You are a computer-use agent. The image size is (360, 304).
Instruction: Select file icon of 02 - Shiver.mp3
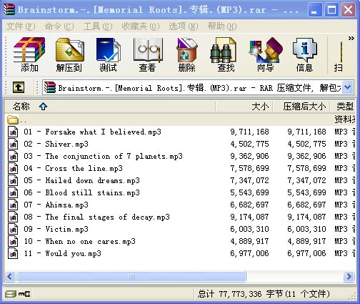coord(13,144)
